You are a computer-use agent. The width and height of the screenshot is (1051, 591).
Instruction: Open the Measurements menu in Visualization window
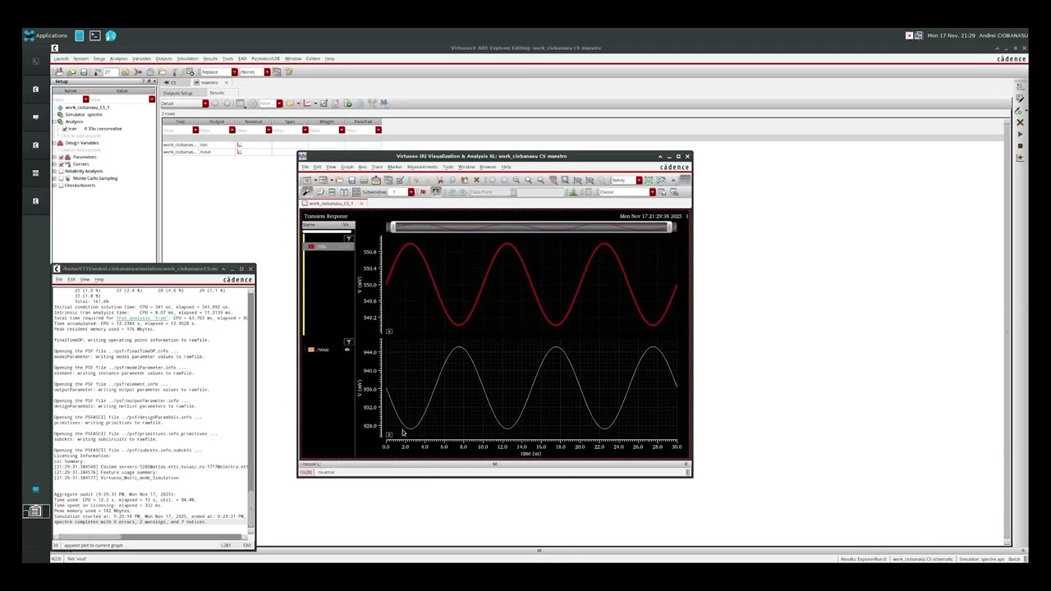(423, 167)
